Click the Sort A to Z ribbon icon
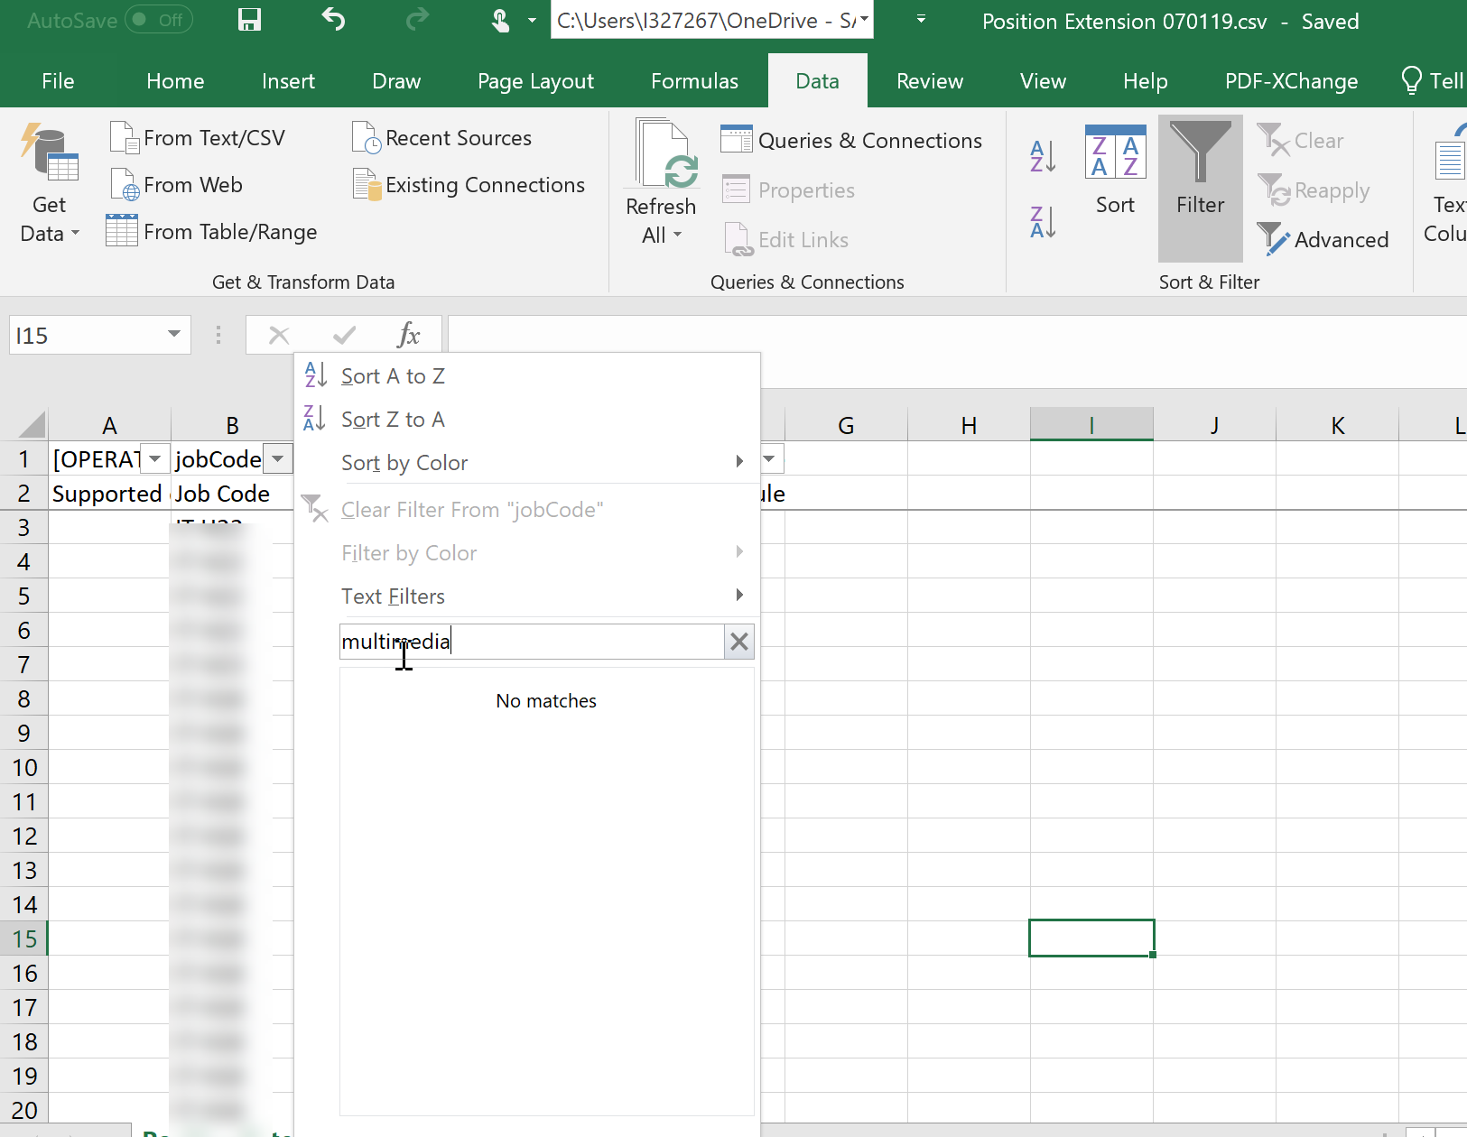The image size is (1467, 1137). (1044, 156)
